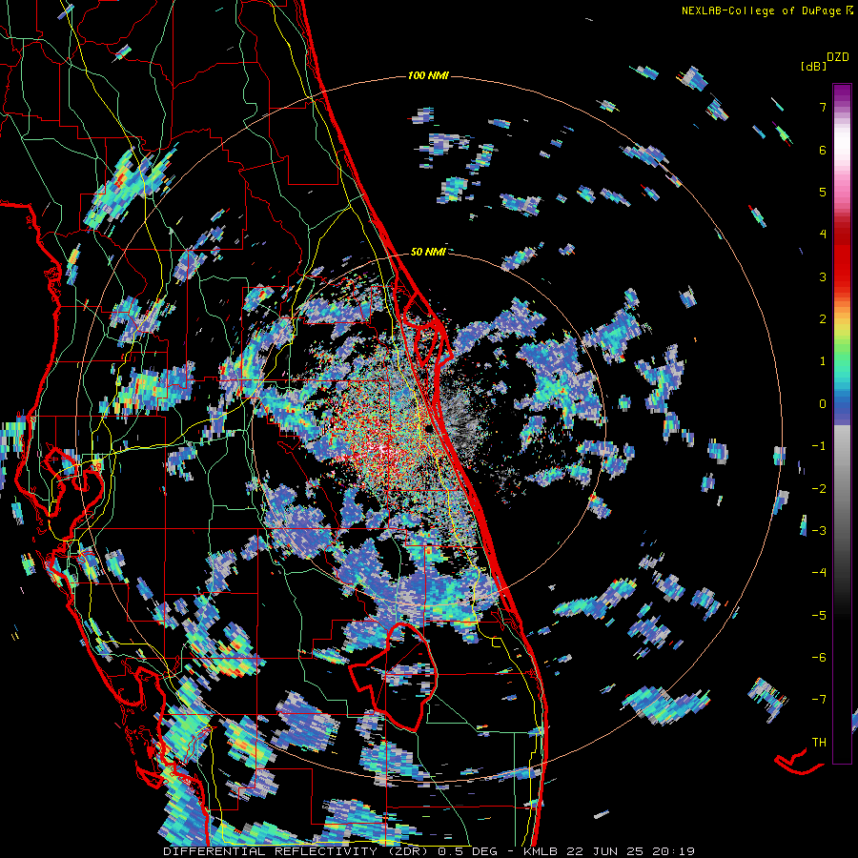Click the 50 NMI range ring label
Image resolution: width=858 pixels, height=858 pixels.
coord(428,253)
